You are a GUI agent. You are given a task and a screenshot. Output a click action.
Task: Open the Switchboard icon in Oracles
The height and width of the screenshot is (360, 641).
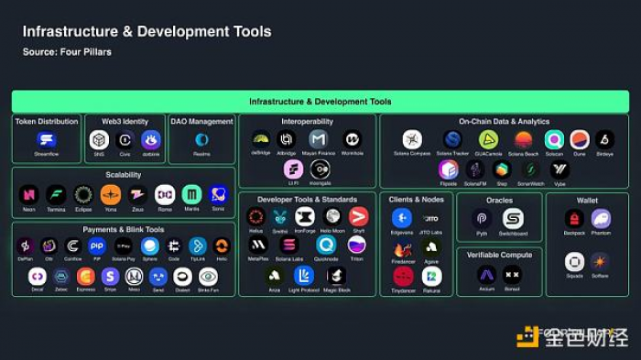(513, 219)
